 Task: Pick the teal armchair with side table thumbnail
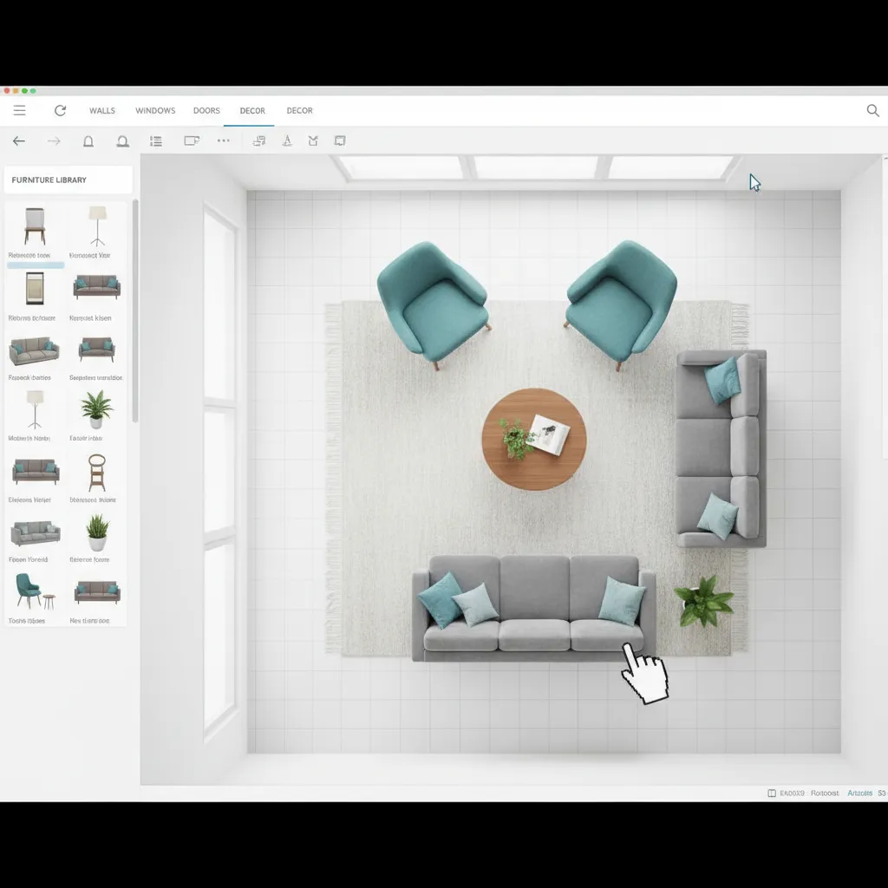[35, 591]
